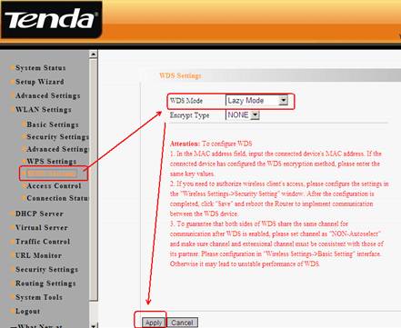The image size is (401, 328).
Task: Open Setup Wizard in the sidebar
Action: (x=40, y=82)
